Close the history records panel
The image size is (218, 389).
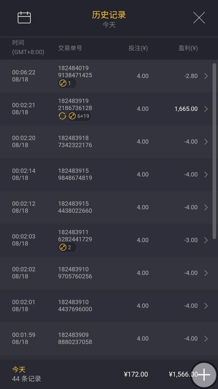click(199, 18)
